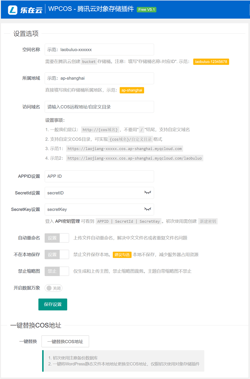Click the 一键替换COS地址 button
This screenshot has width=250, height=379.
pos(65,341)
